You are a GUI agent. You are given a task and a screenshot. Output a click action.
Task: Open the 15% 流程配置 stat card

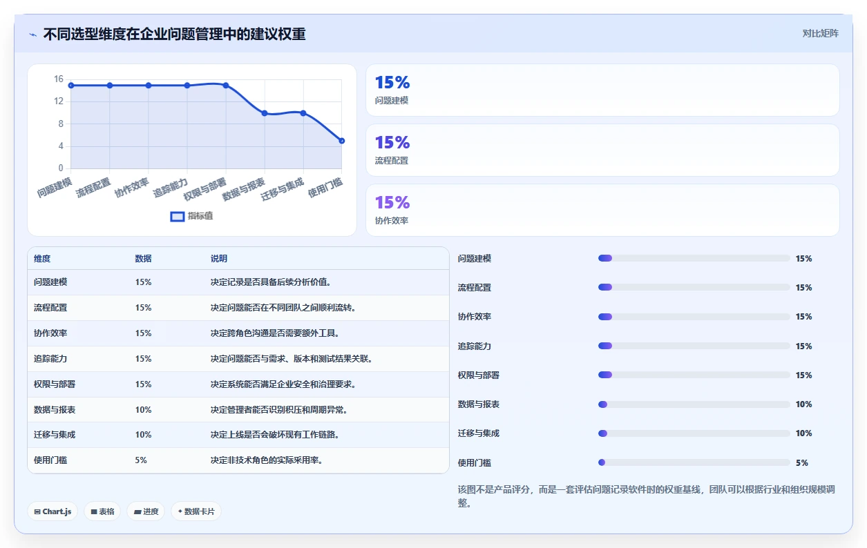602,150
